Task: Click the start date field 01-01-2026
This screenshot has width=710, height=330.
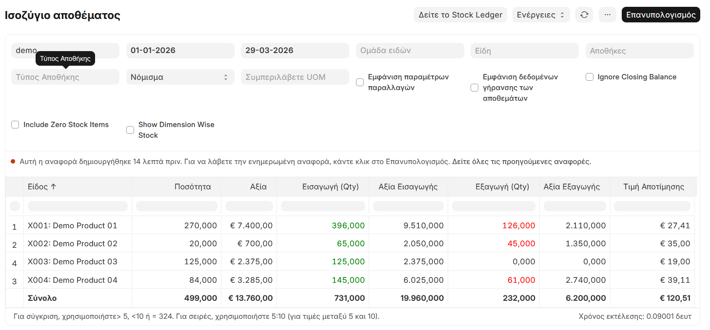Action: click(x=180, y=51)
